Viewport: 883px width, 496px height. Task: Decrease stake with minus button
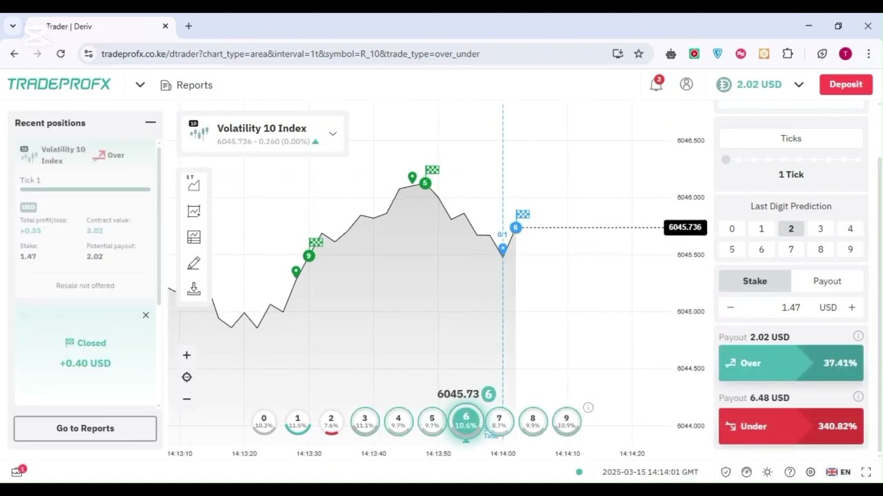pyautogui.click(x=731, y=307)
